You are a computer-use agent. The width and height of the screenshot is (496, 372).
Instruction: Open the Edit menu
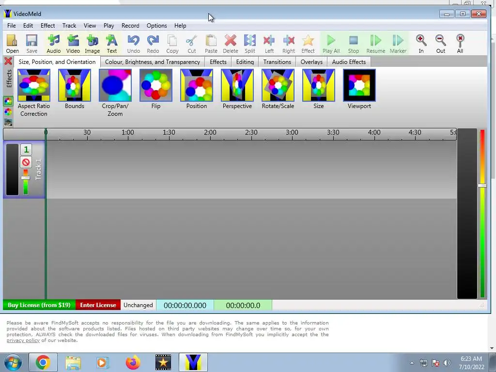coord(28,26)
